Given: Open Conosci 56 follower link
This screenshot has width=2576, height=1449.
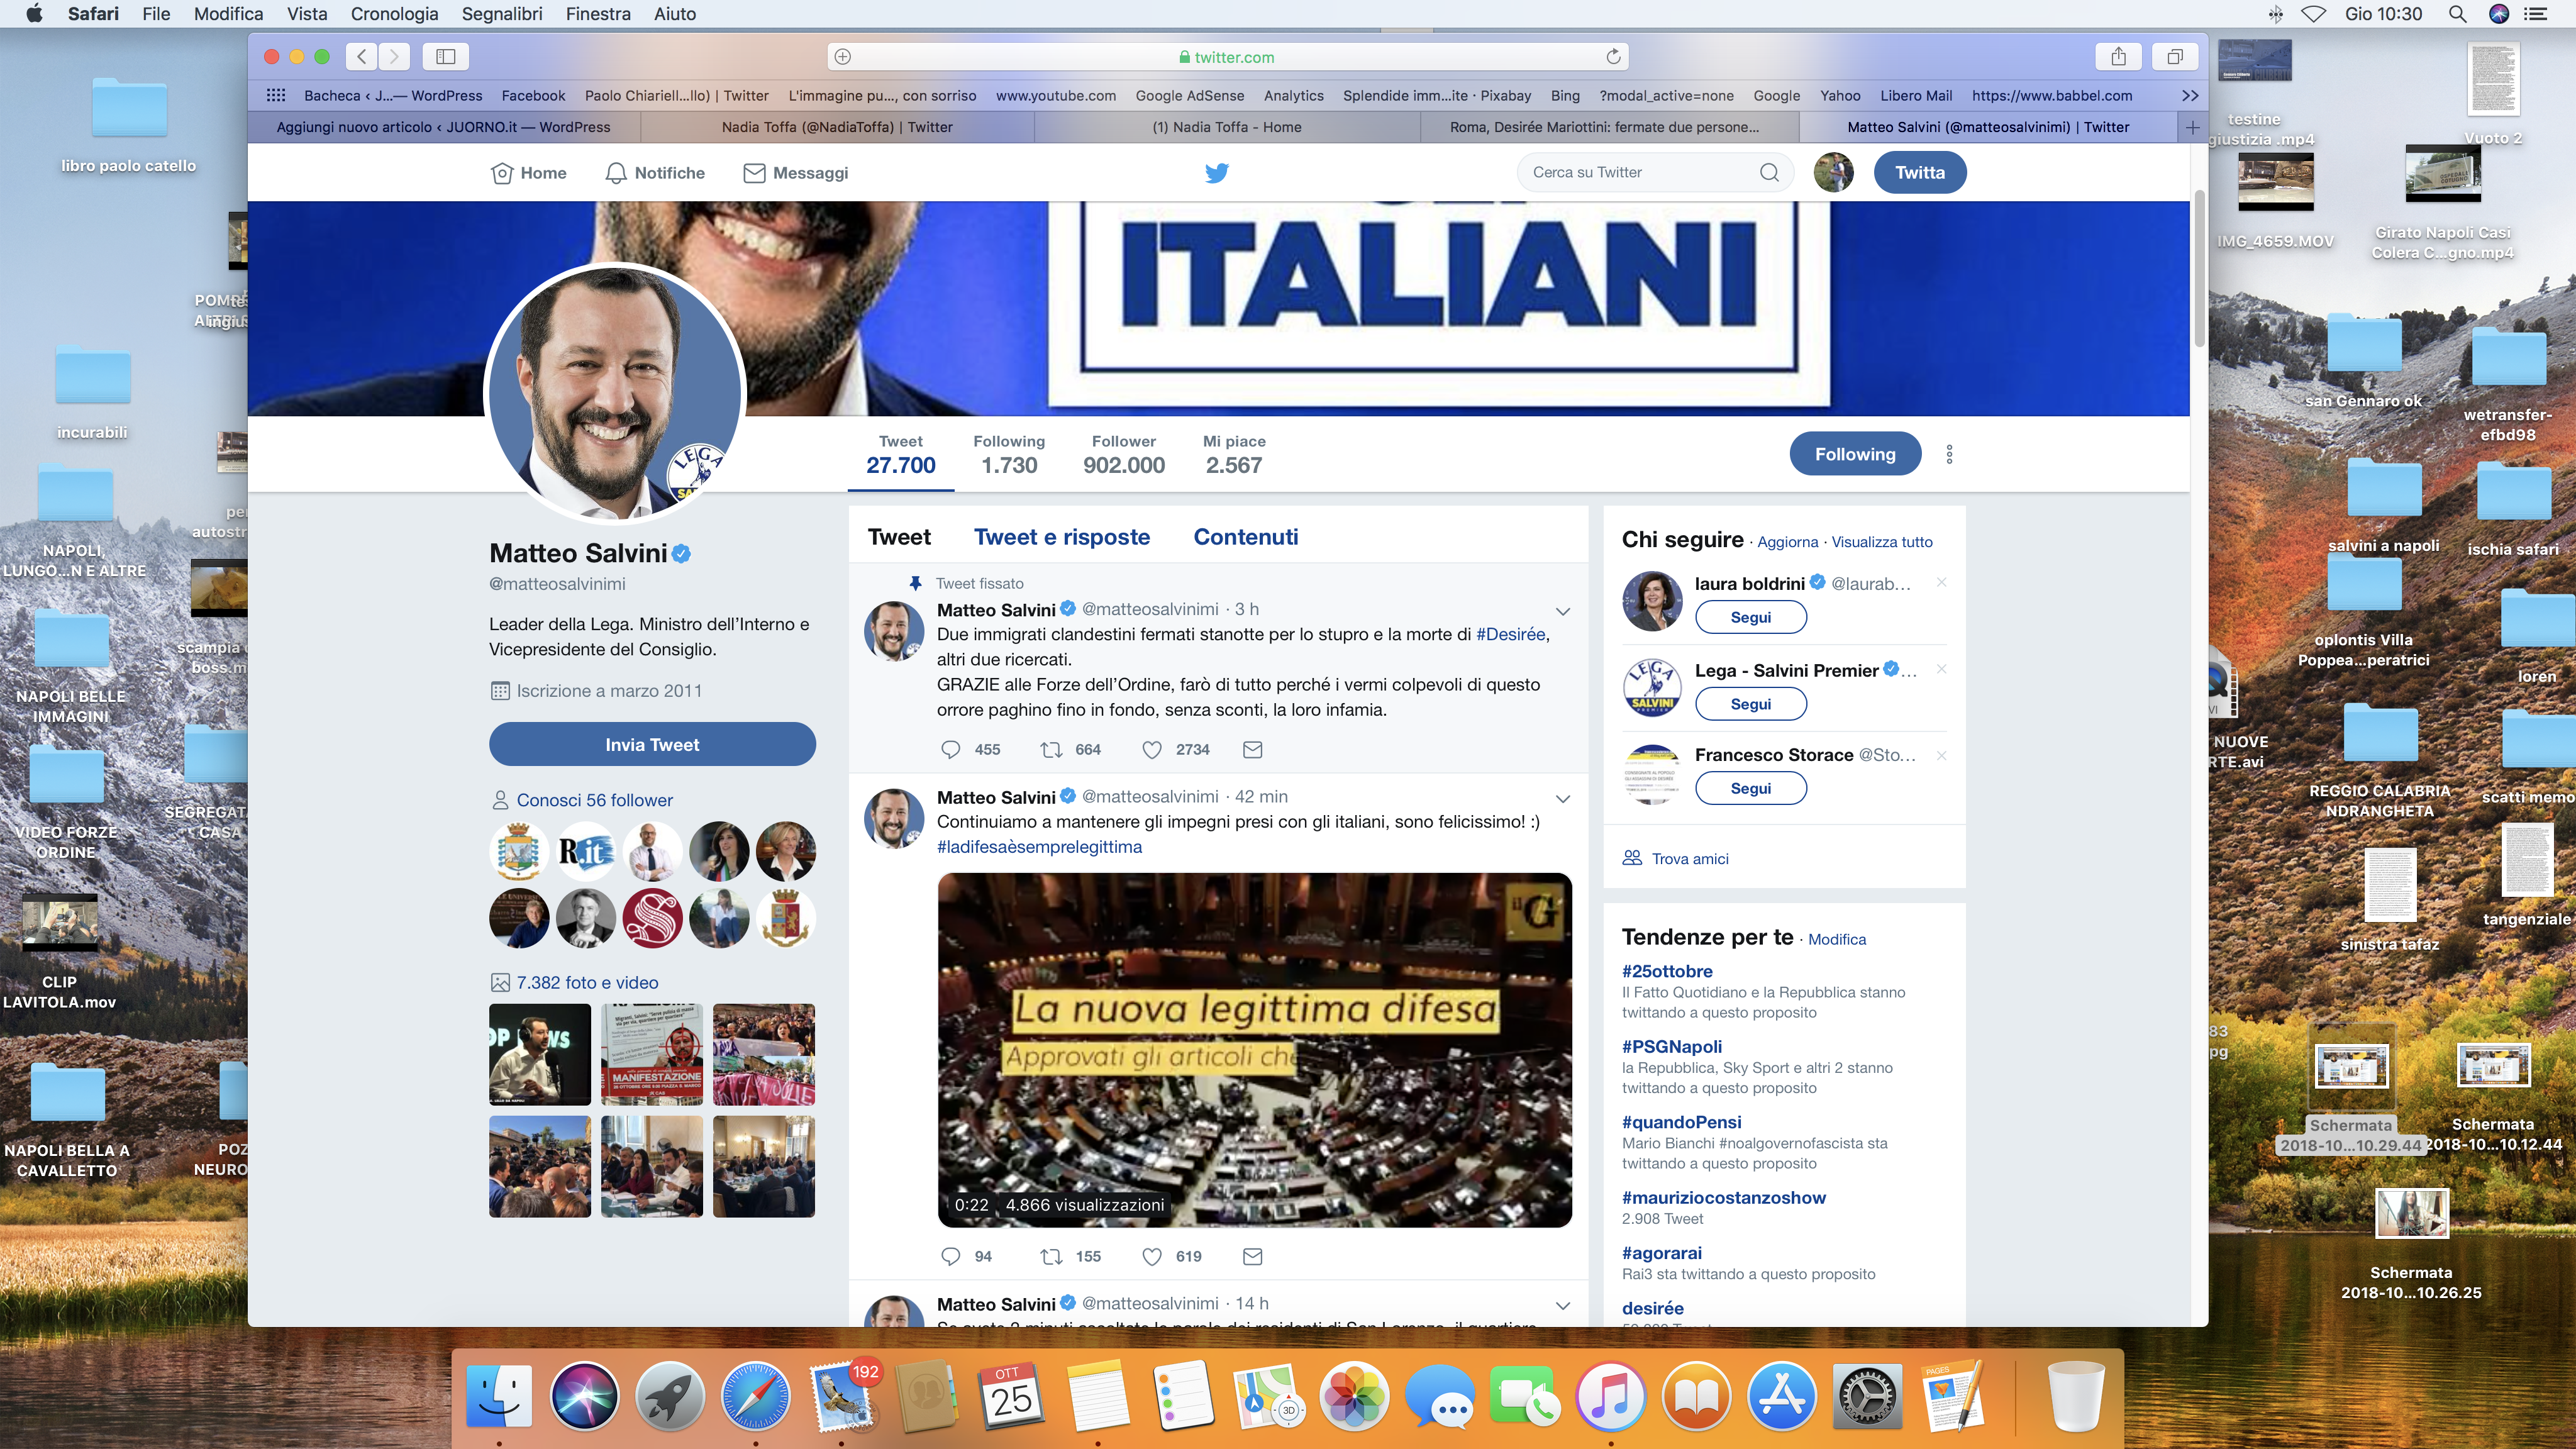Looking at the screenshot, I should 594,800.
